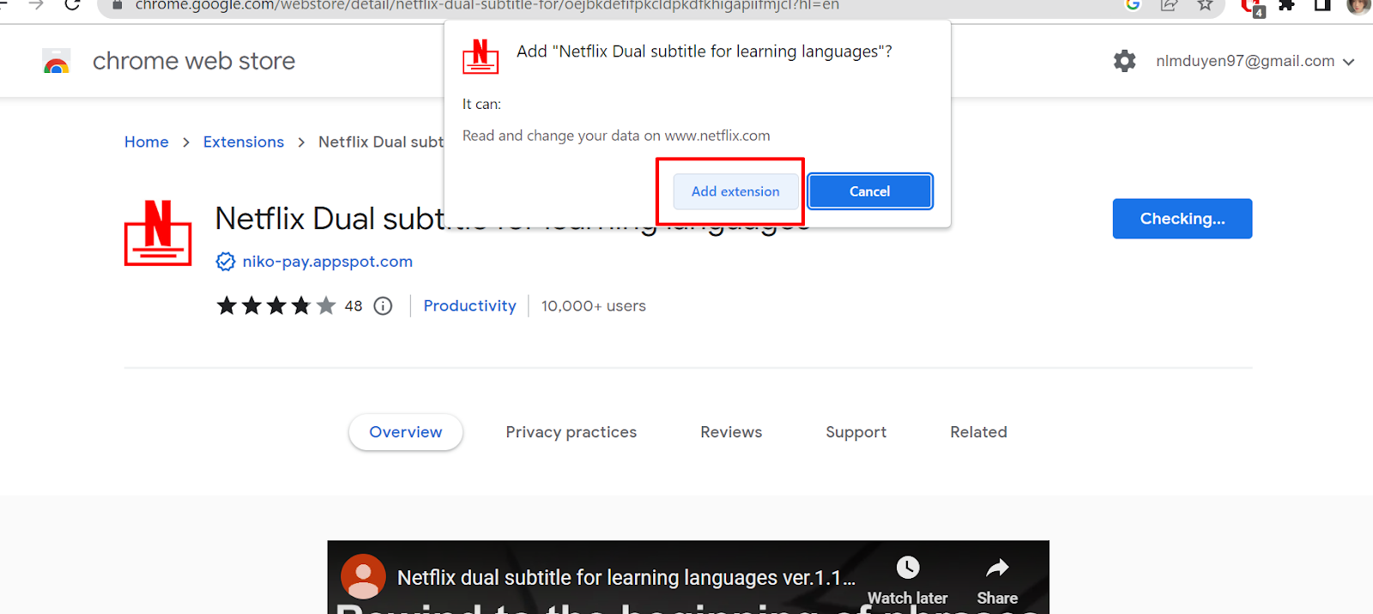1373x614 pixels.
Task: Click the '10,000+ users' text
Action: (x=594, y=306)
